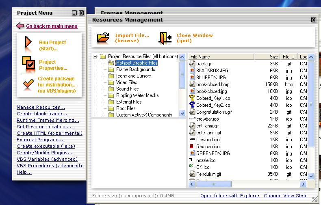Click the Video Files folder icon

coord(111,82)
